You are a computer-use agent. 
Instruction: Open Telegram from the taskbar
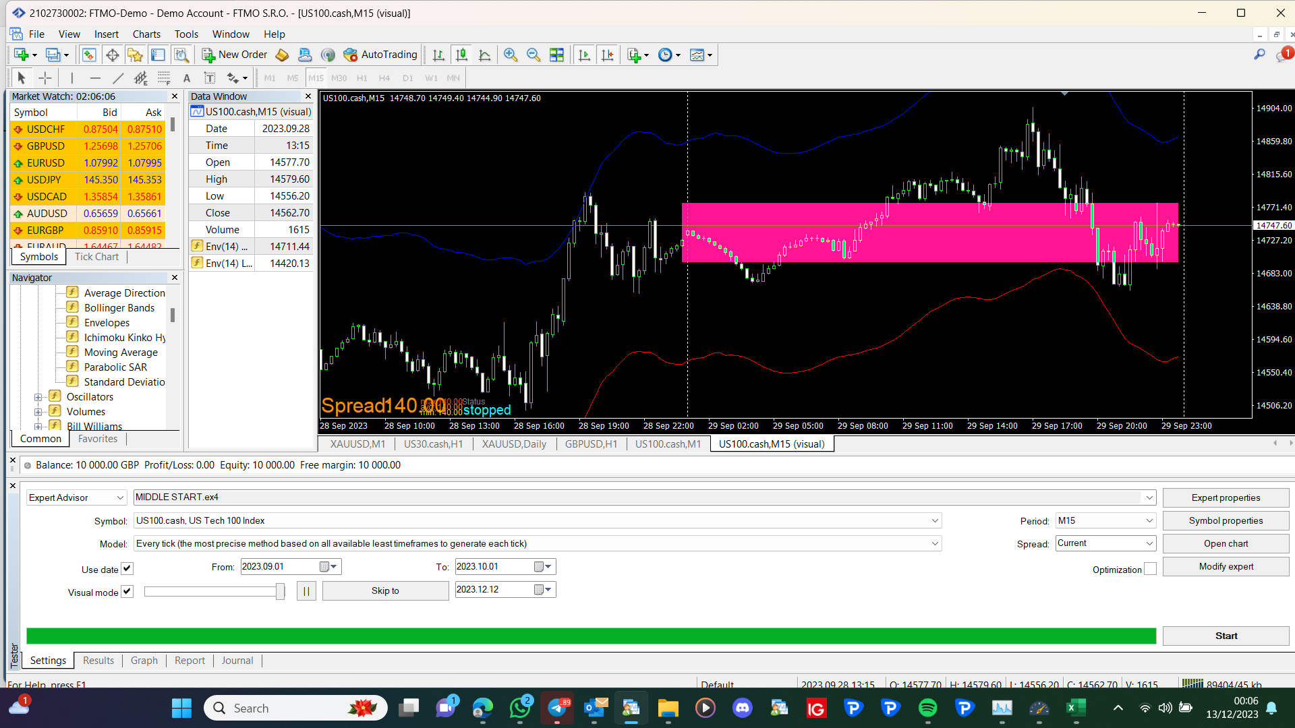(557, 708)
